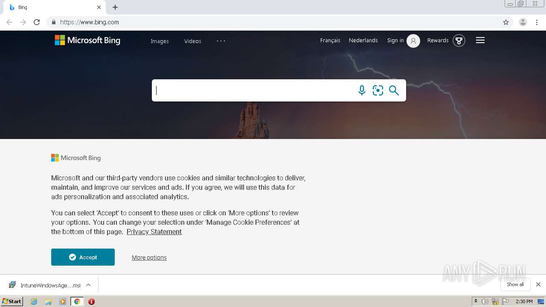Screen dimensions: 546x307
Task: Click the Rewards label
Action: [x=438, y=41]
